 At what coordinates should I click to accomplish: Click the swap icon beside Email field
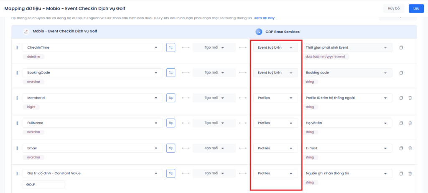(171, 148)
